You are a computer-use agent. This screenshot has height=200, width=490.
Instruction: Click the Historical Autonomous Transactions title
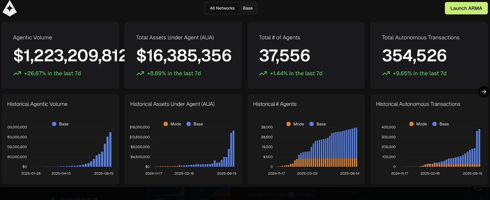tap(418, 104)
